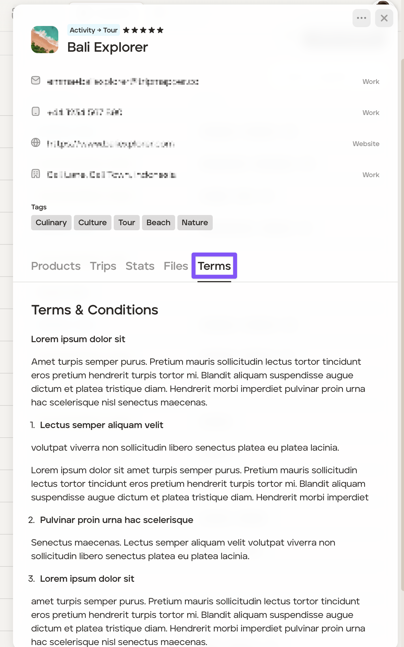Select the Activity → Tour category badge
This screenshot has width=404, height=647.
click(93, 30)
